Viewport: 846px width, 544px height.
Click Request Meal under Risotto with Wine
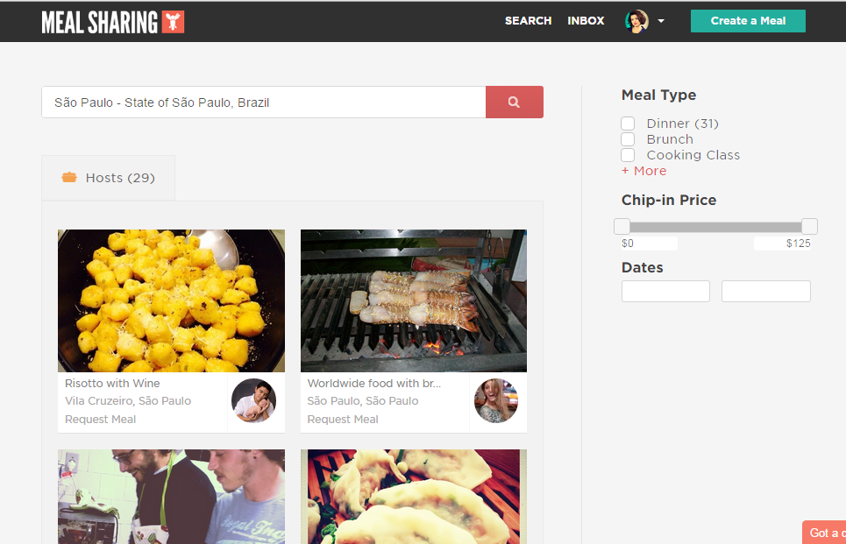(100, 419)
